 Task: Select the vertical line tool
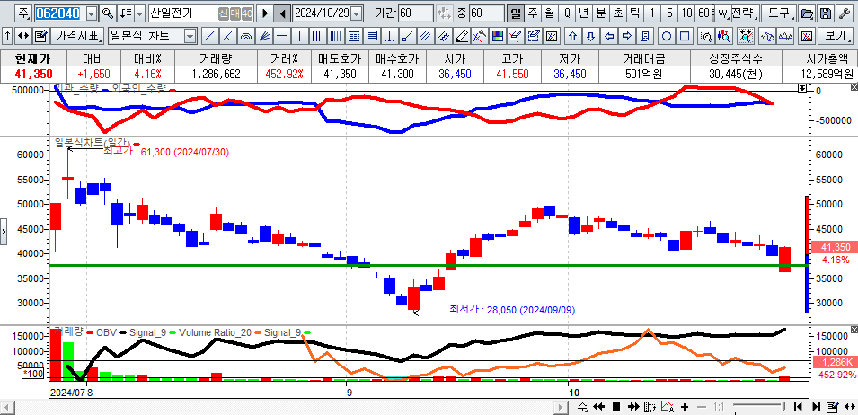tap(300, 37)
